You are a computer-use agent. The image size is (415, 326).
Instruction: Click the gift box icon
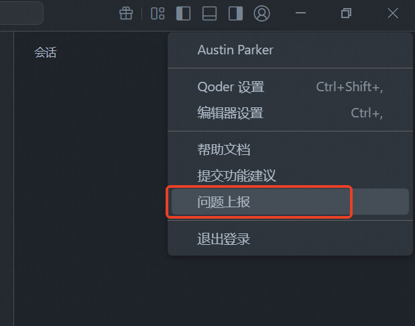point(126,13)
